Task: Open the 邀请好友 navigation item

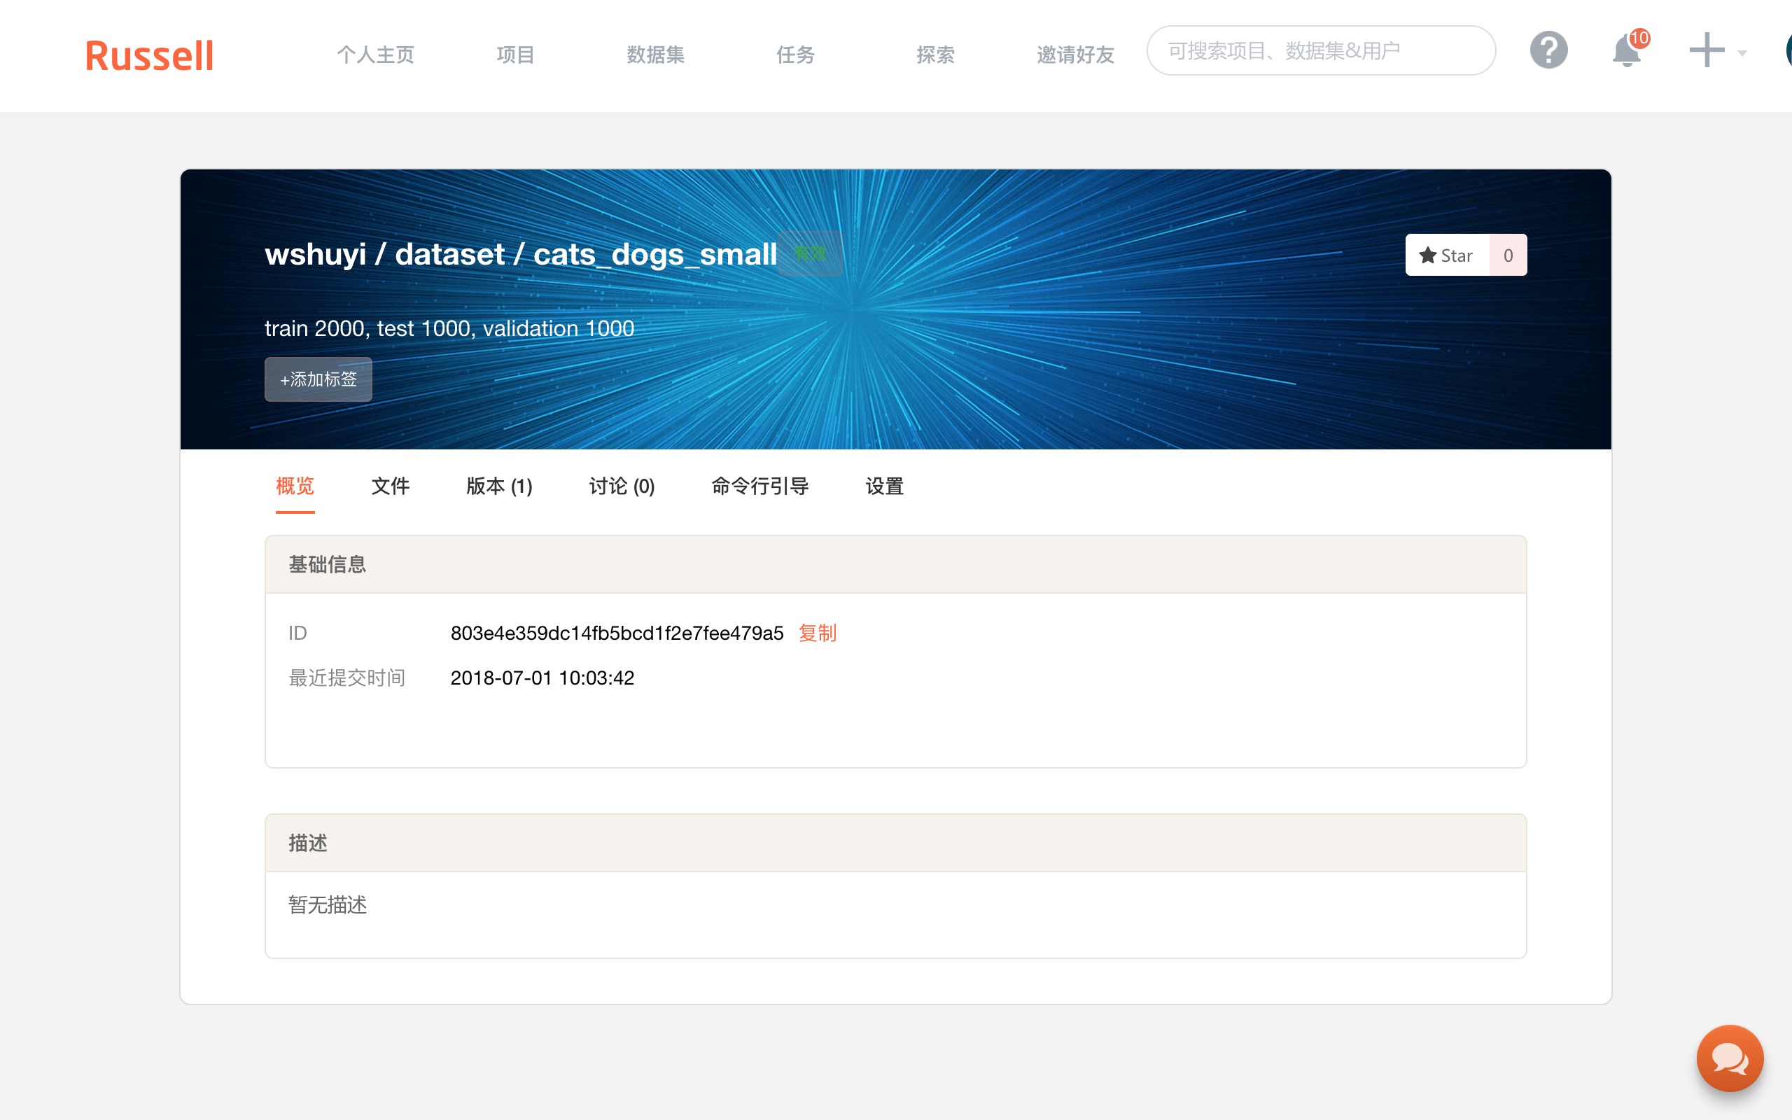Action: coord(1075,55)
